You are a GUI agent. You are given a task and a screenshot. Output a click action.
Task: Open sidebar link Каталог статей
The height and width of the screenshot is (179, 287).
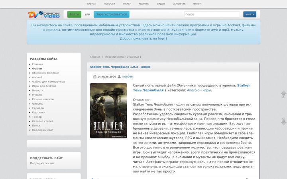pyautogui.click(x=43, y=121)
